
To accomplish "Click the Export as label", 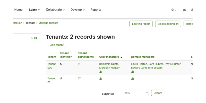I will 108,94.
